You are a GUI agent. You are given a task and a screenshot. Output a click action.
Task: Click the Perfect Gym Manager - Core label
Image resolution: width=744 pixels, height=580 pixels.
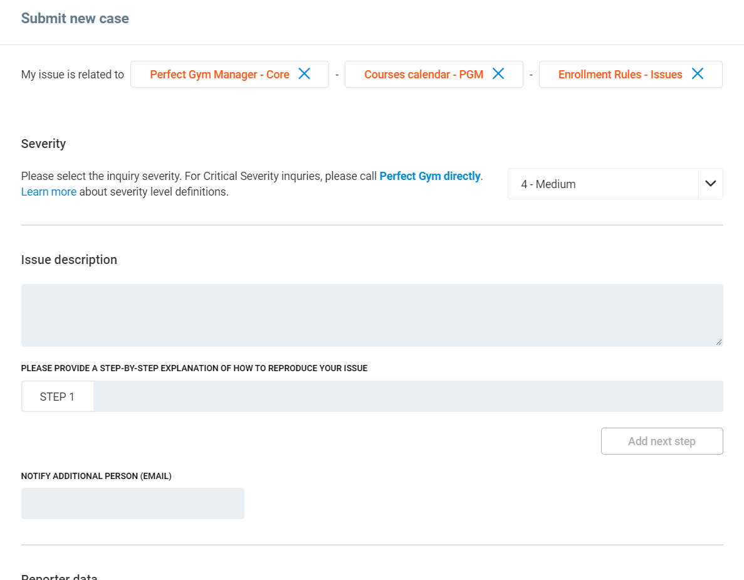coord(219,75)
